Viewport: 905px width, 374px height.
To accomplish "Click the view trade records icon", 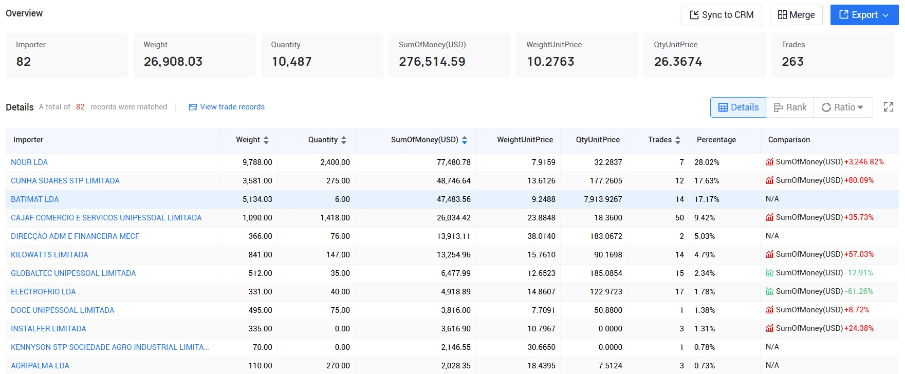I will click(193, 107).
